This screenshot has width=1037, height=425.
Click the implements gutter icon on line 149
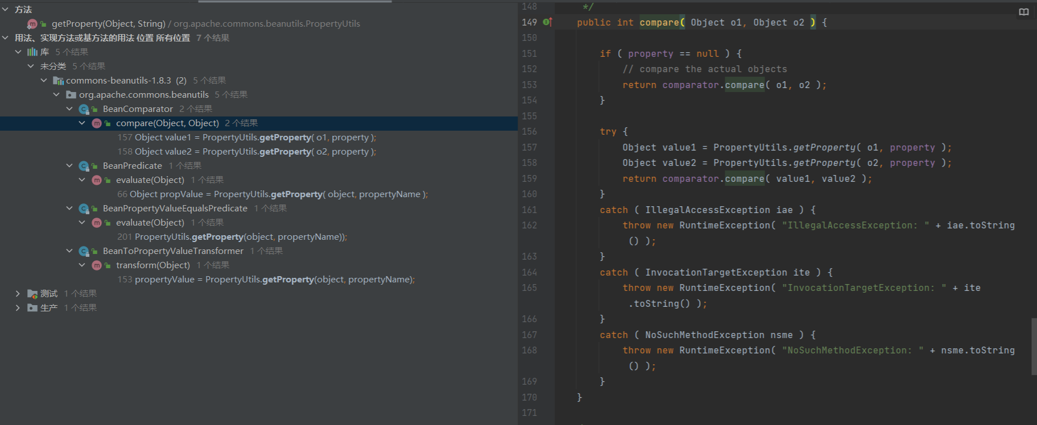pos(547,22)
